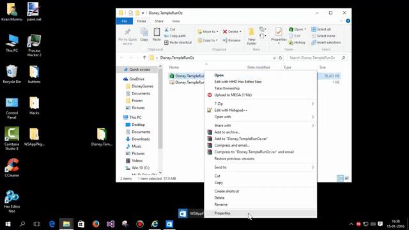The image size is (409, 230).
Task: Select the CCleaner desktop icon
Action: (12, 167)
